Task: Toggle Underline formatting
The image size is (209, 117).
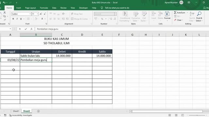Action: (21, 19)
